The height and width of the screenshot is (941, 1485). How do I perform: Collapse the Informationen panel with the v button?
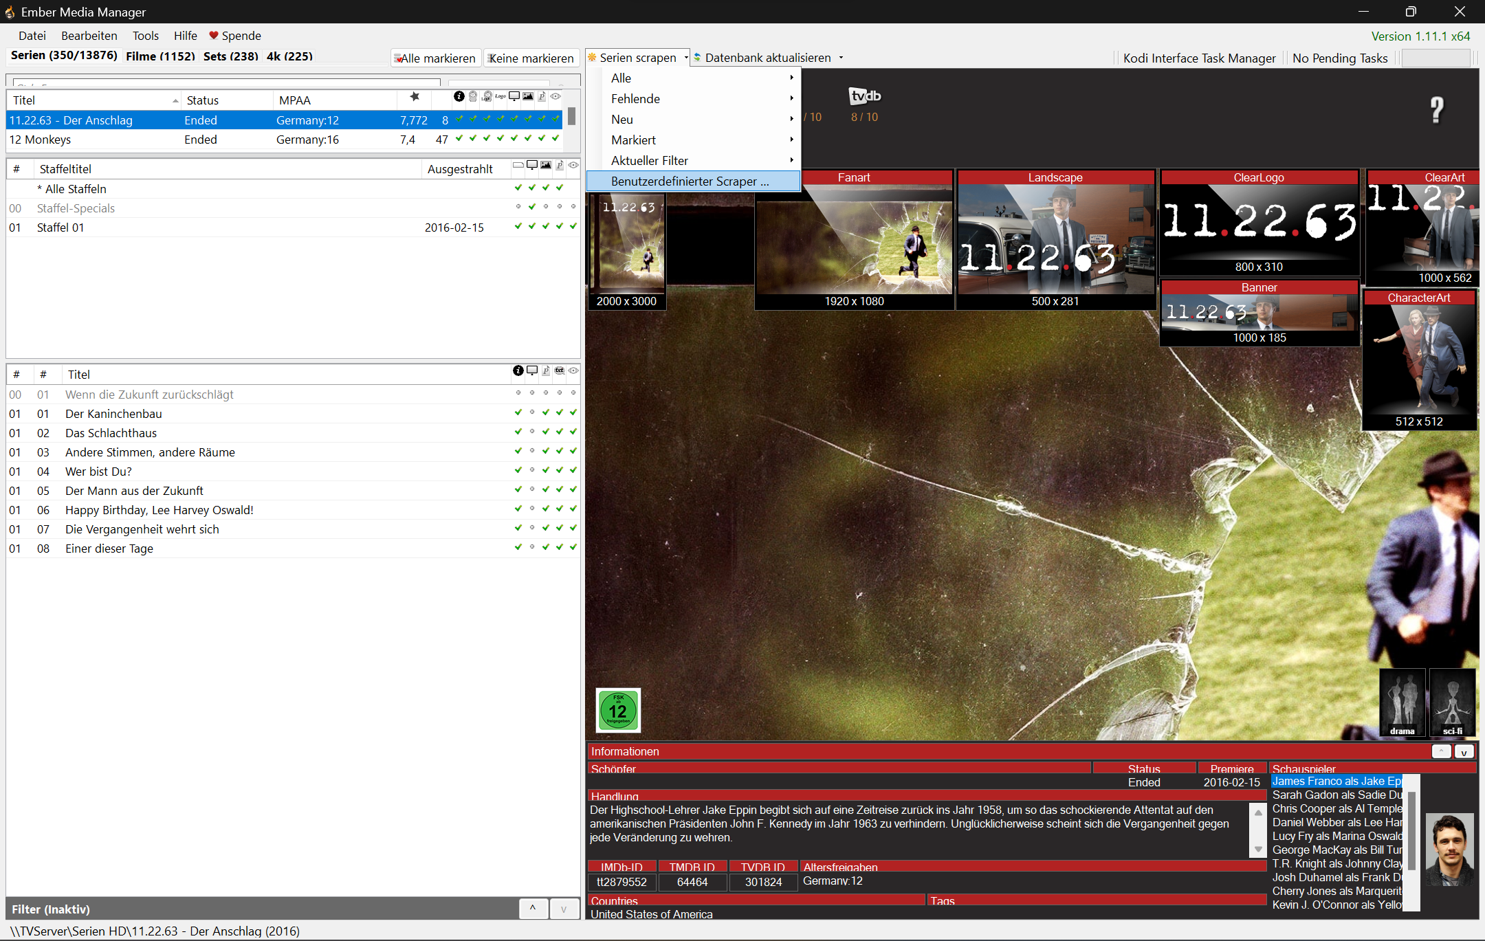tap(1464, 752)
